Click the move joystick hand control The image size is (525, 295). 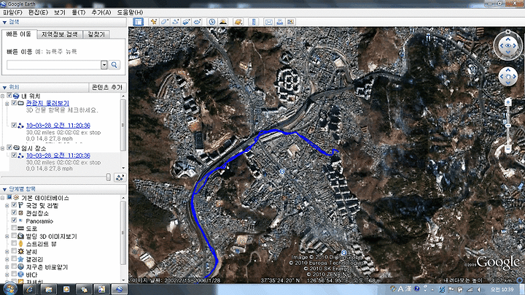pos(508,77)
